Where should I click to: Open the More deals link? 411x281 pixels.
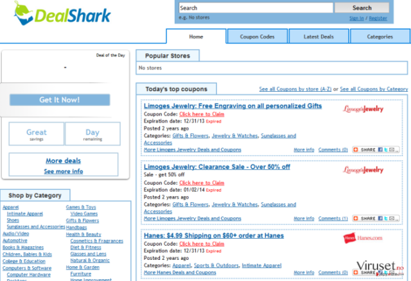pos(64,160)
